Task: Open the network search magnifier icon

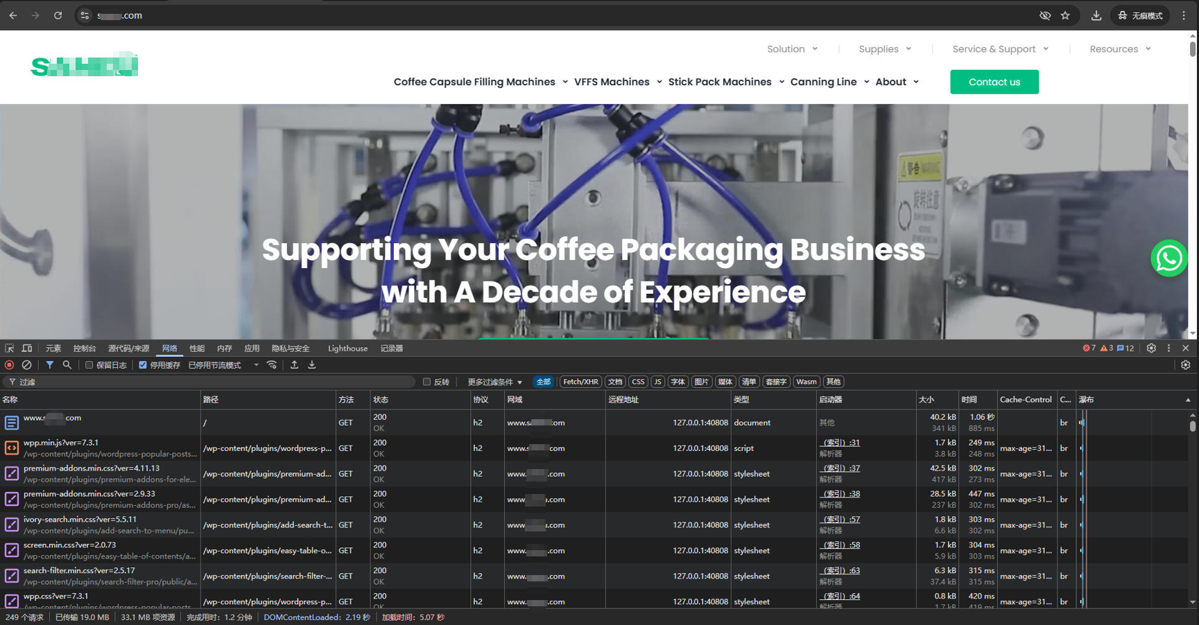Action: tap(67, 365)
